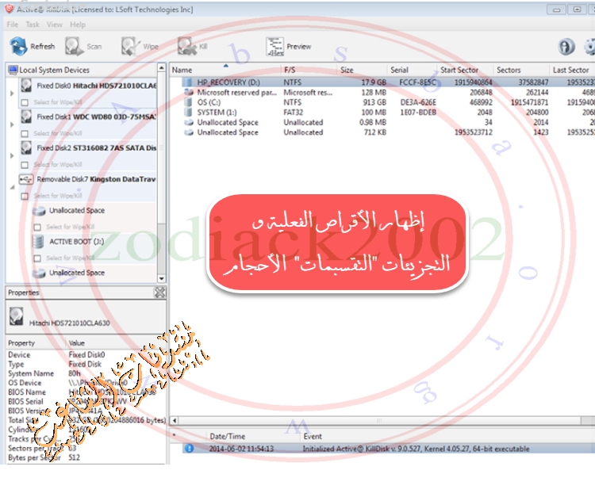This screenshot has height=478, width=595.
Task: Open the View menu
Action: tap(55, 25)
